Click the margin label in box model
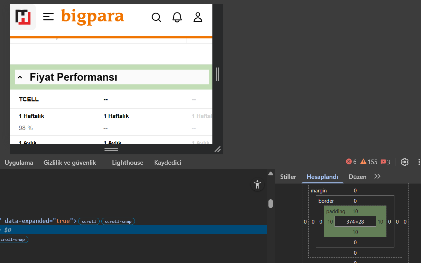 click(x=319, y=191)
